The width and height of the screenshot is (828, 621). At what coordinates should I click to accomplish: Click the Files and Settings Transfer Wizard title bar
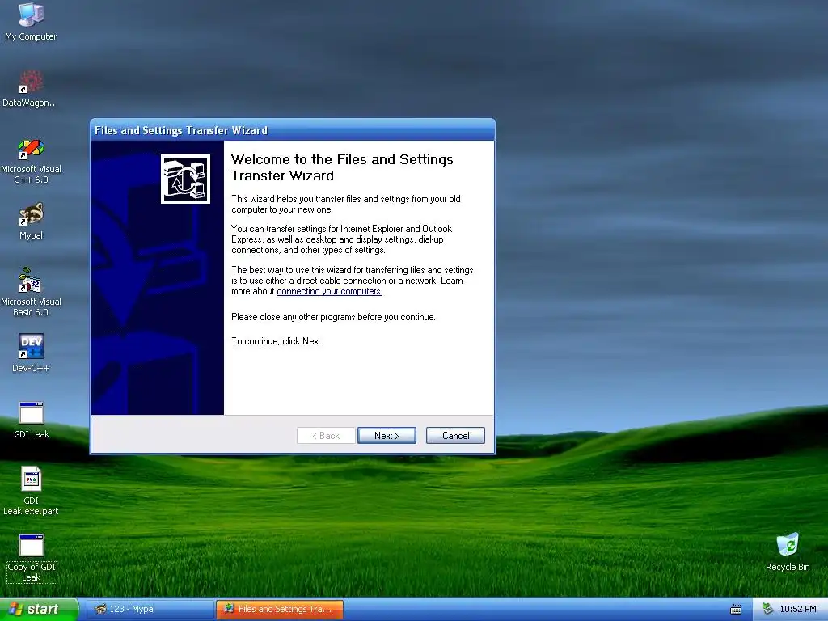point(293,130)
